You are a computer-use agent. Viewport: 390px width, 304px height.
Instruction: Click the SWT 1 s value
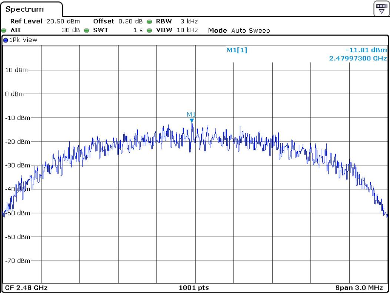click(138, 30)
